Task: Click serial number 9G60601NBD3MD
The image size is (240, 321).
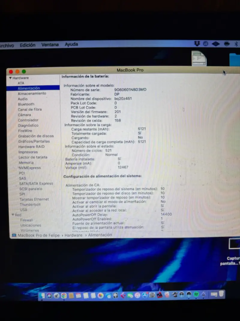Action: coord(130,90)
